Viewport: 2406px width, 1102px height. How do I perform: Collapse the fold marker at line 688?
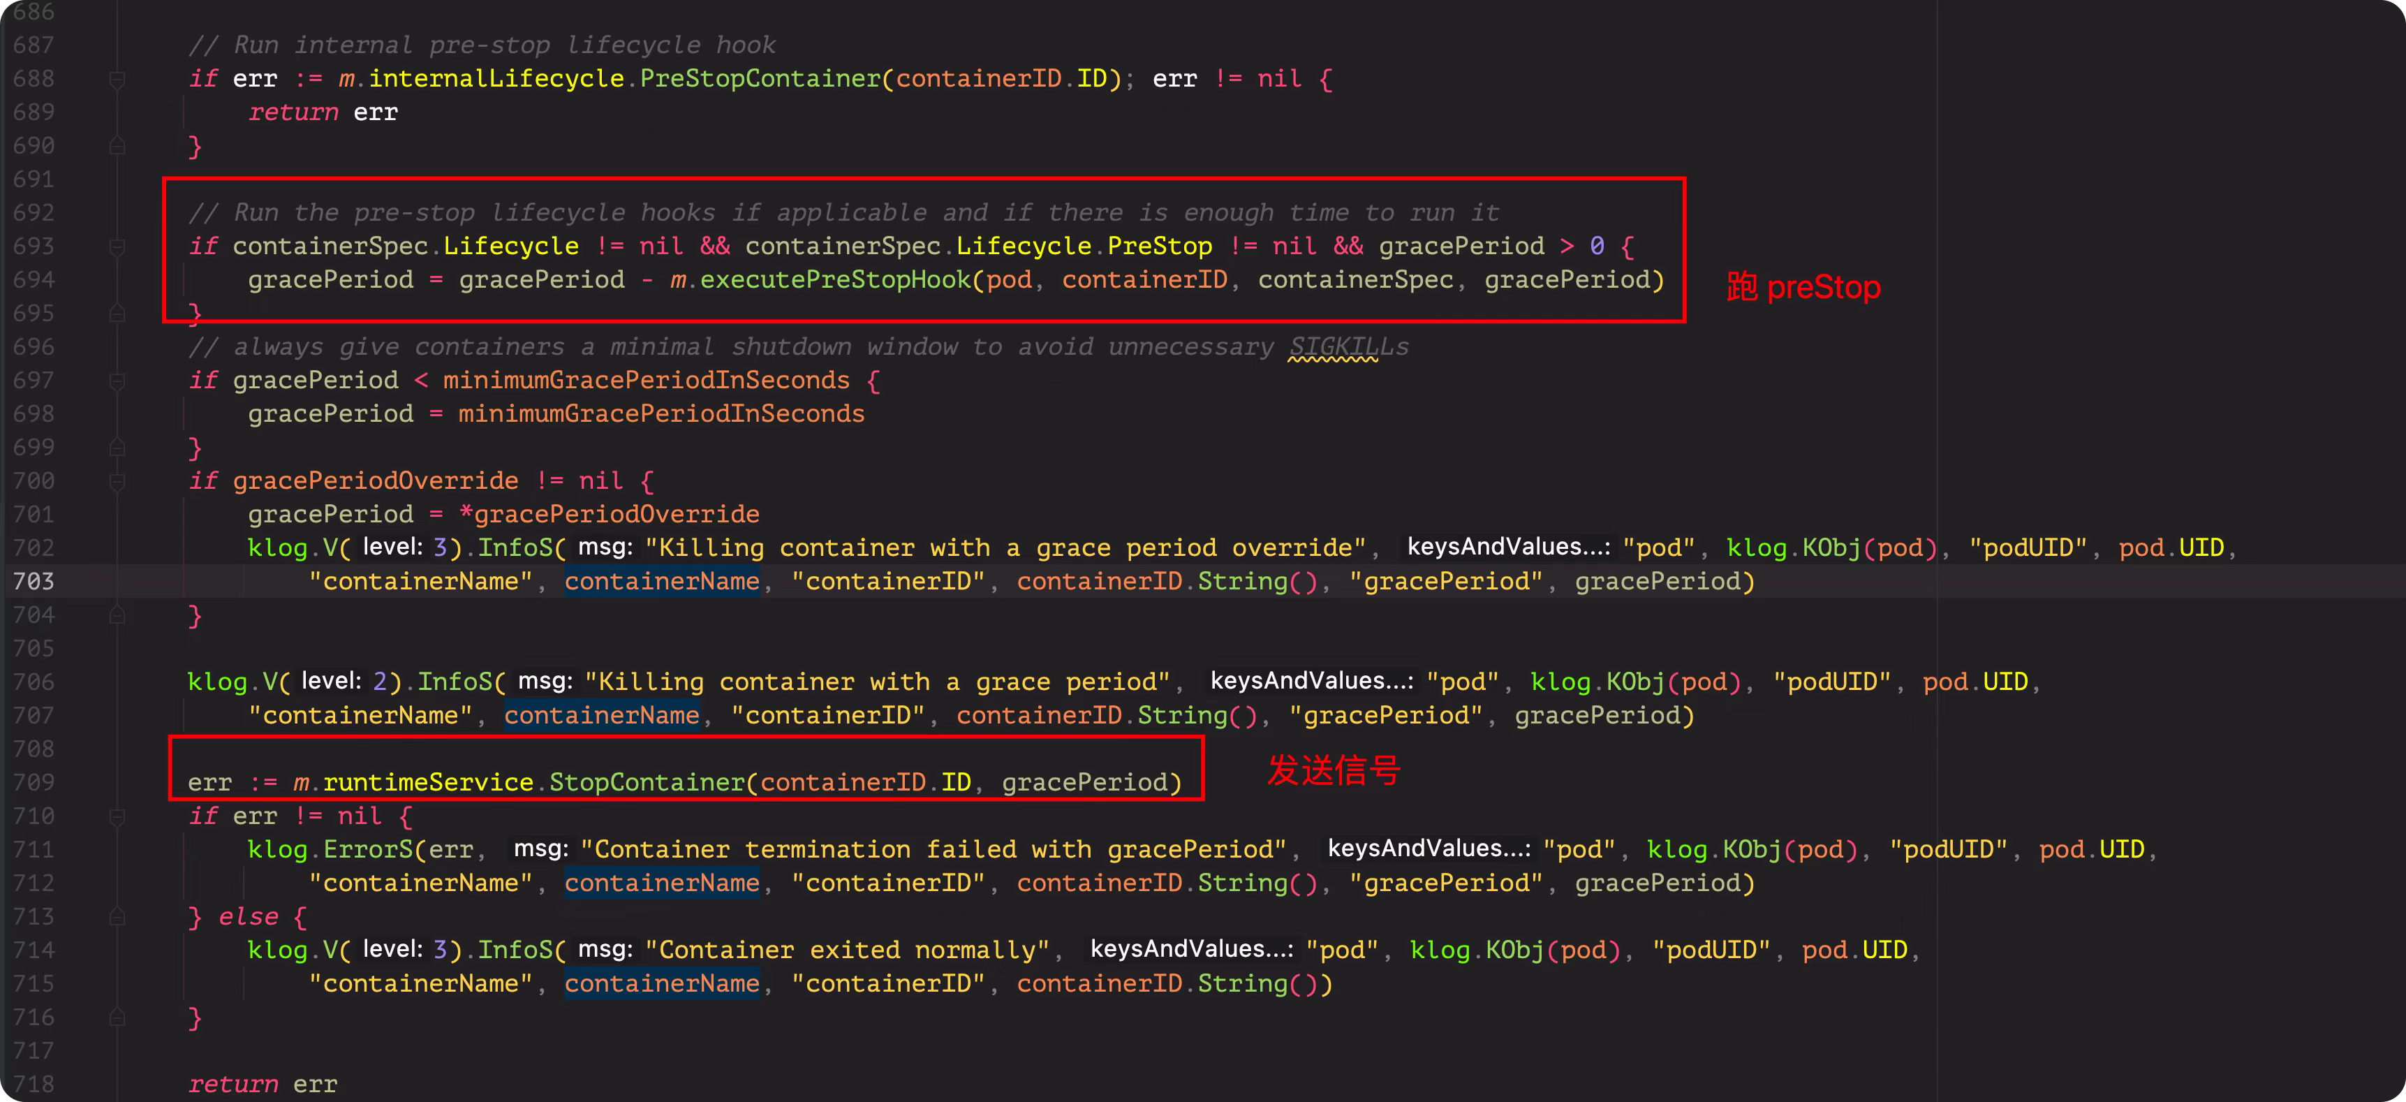117,80
